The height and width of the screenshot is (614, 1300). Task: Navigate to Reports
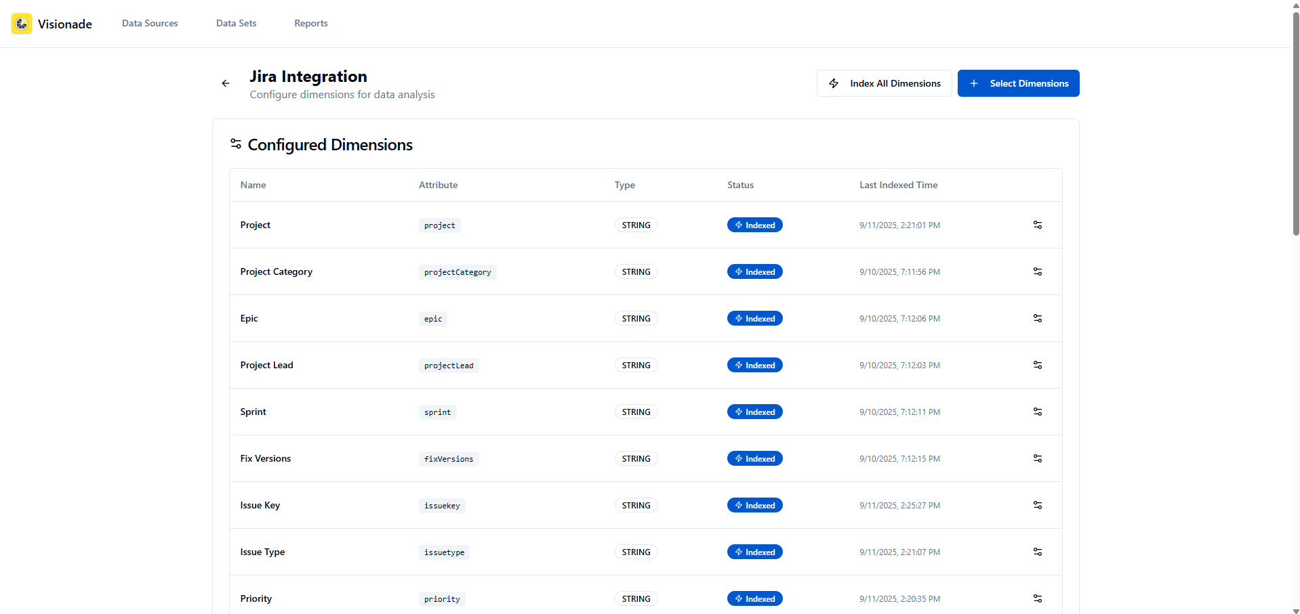(311, 23)
